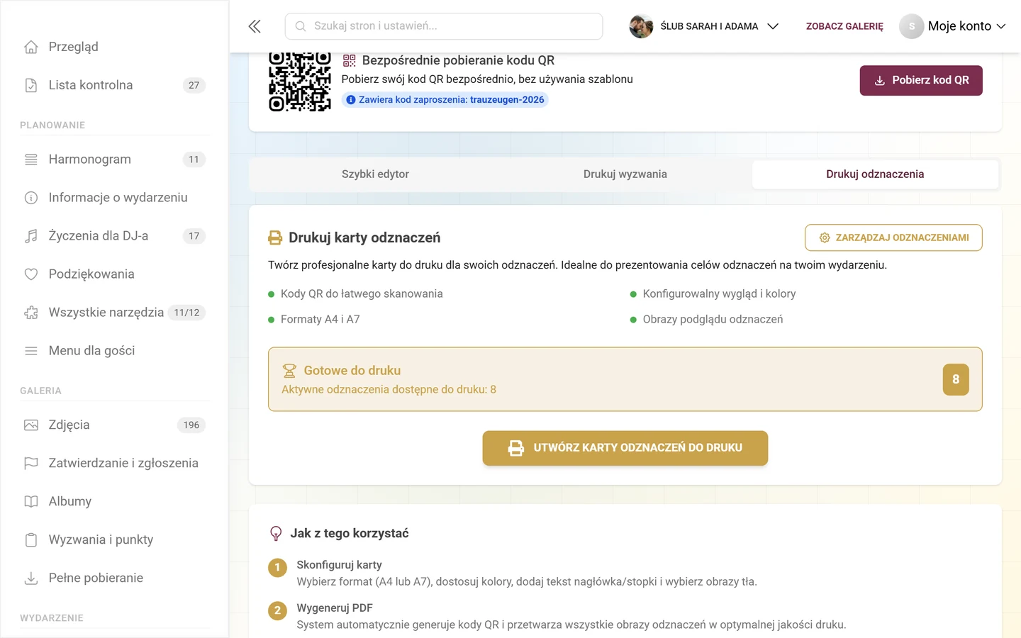Click the info icon beside Zawiera kod zaproszenia

351,100
